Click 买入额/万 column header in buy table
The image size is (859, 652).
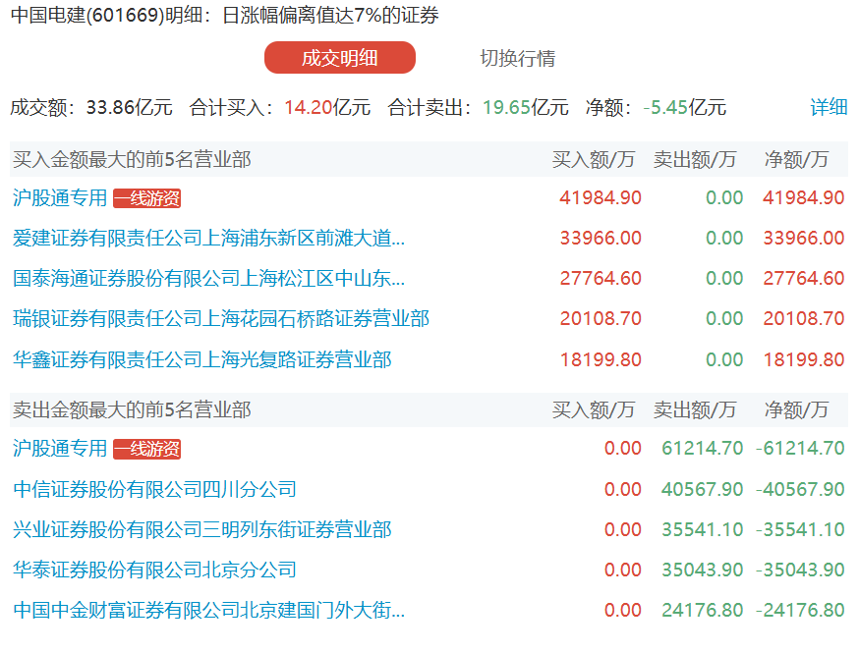tap(594, 159)
